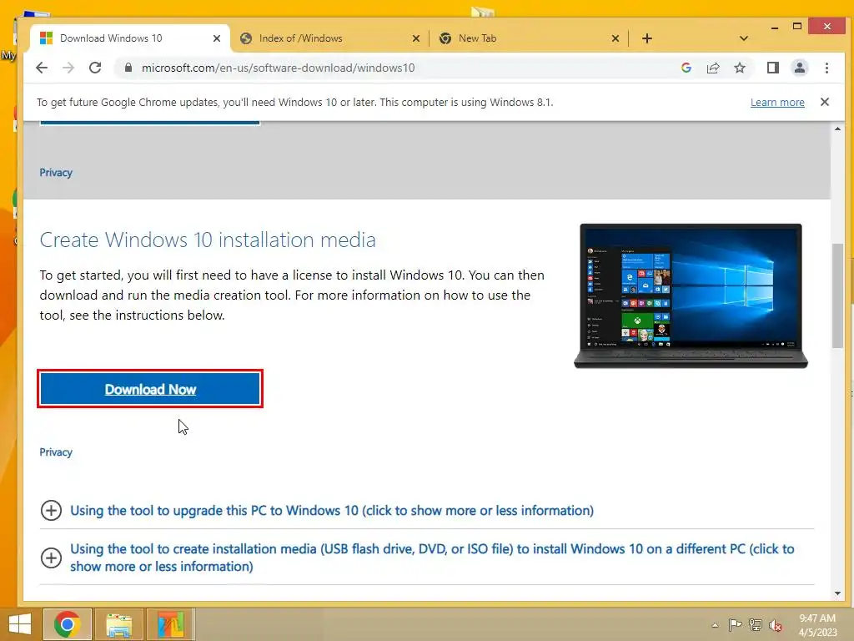View site info via the padlock icon
This screenshot has height=641, width=854.
point(128,68)
